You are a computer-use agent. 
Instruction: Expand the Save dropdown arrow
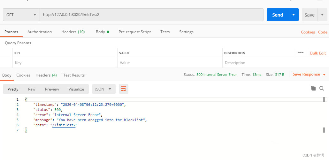(x=322, y=15)
